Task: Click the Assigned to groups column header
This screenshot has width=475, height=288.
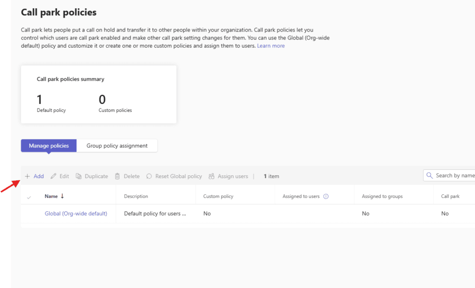Action: 382,197
